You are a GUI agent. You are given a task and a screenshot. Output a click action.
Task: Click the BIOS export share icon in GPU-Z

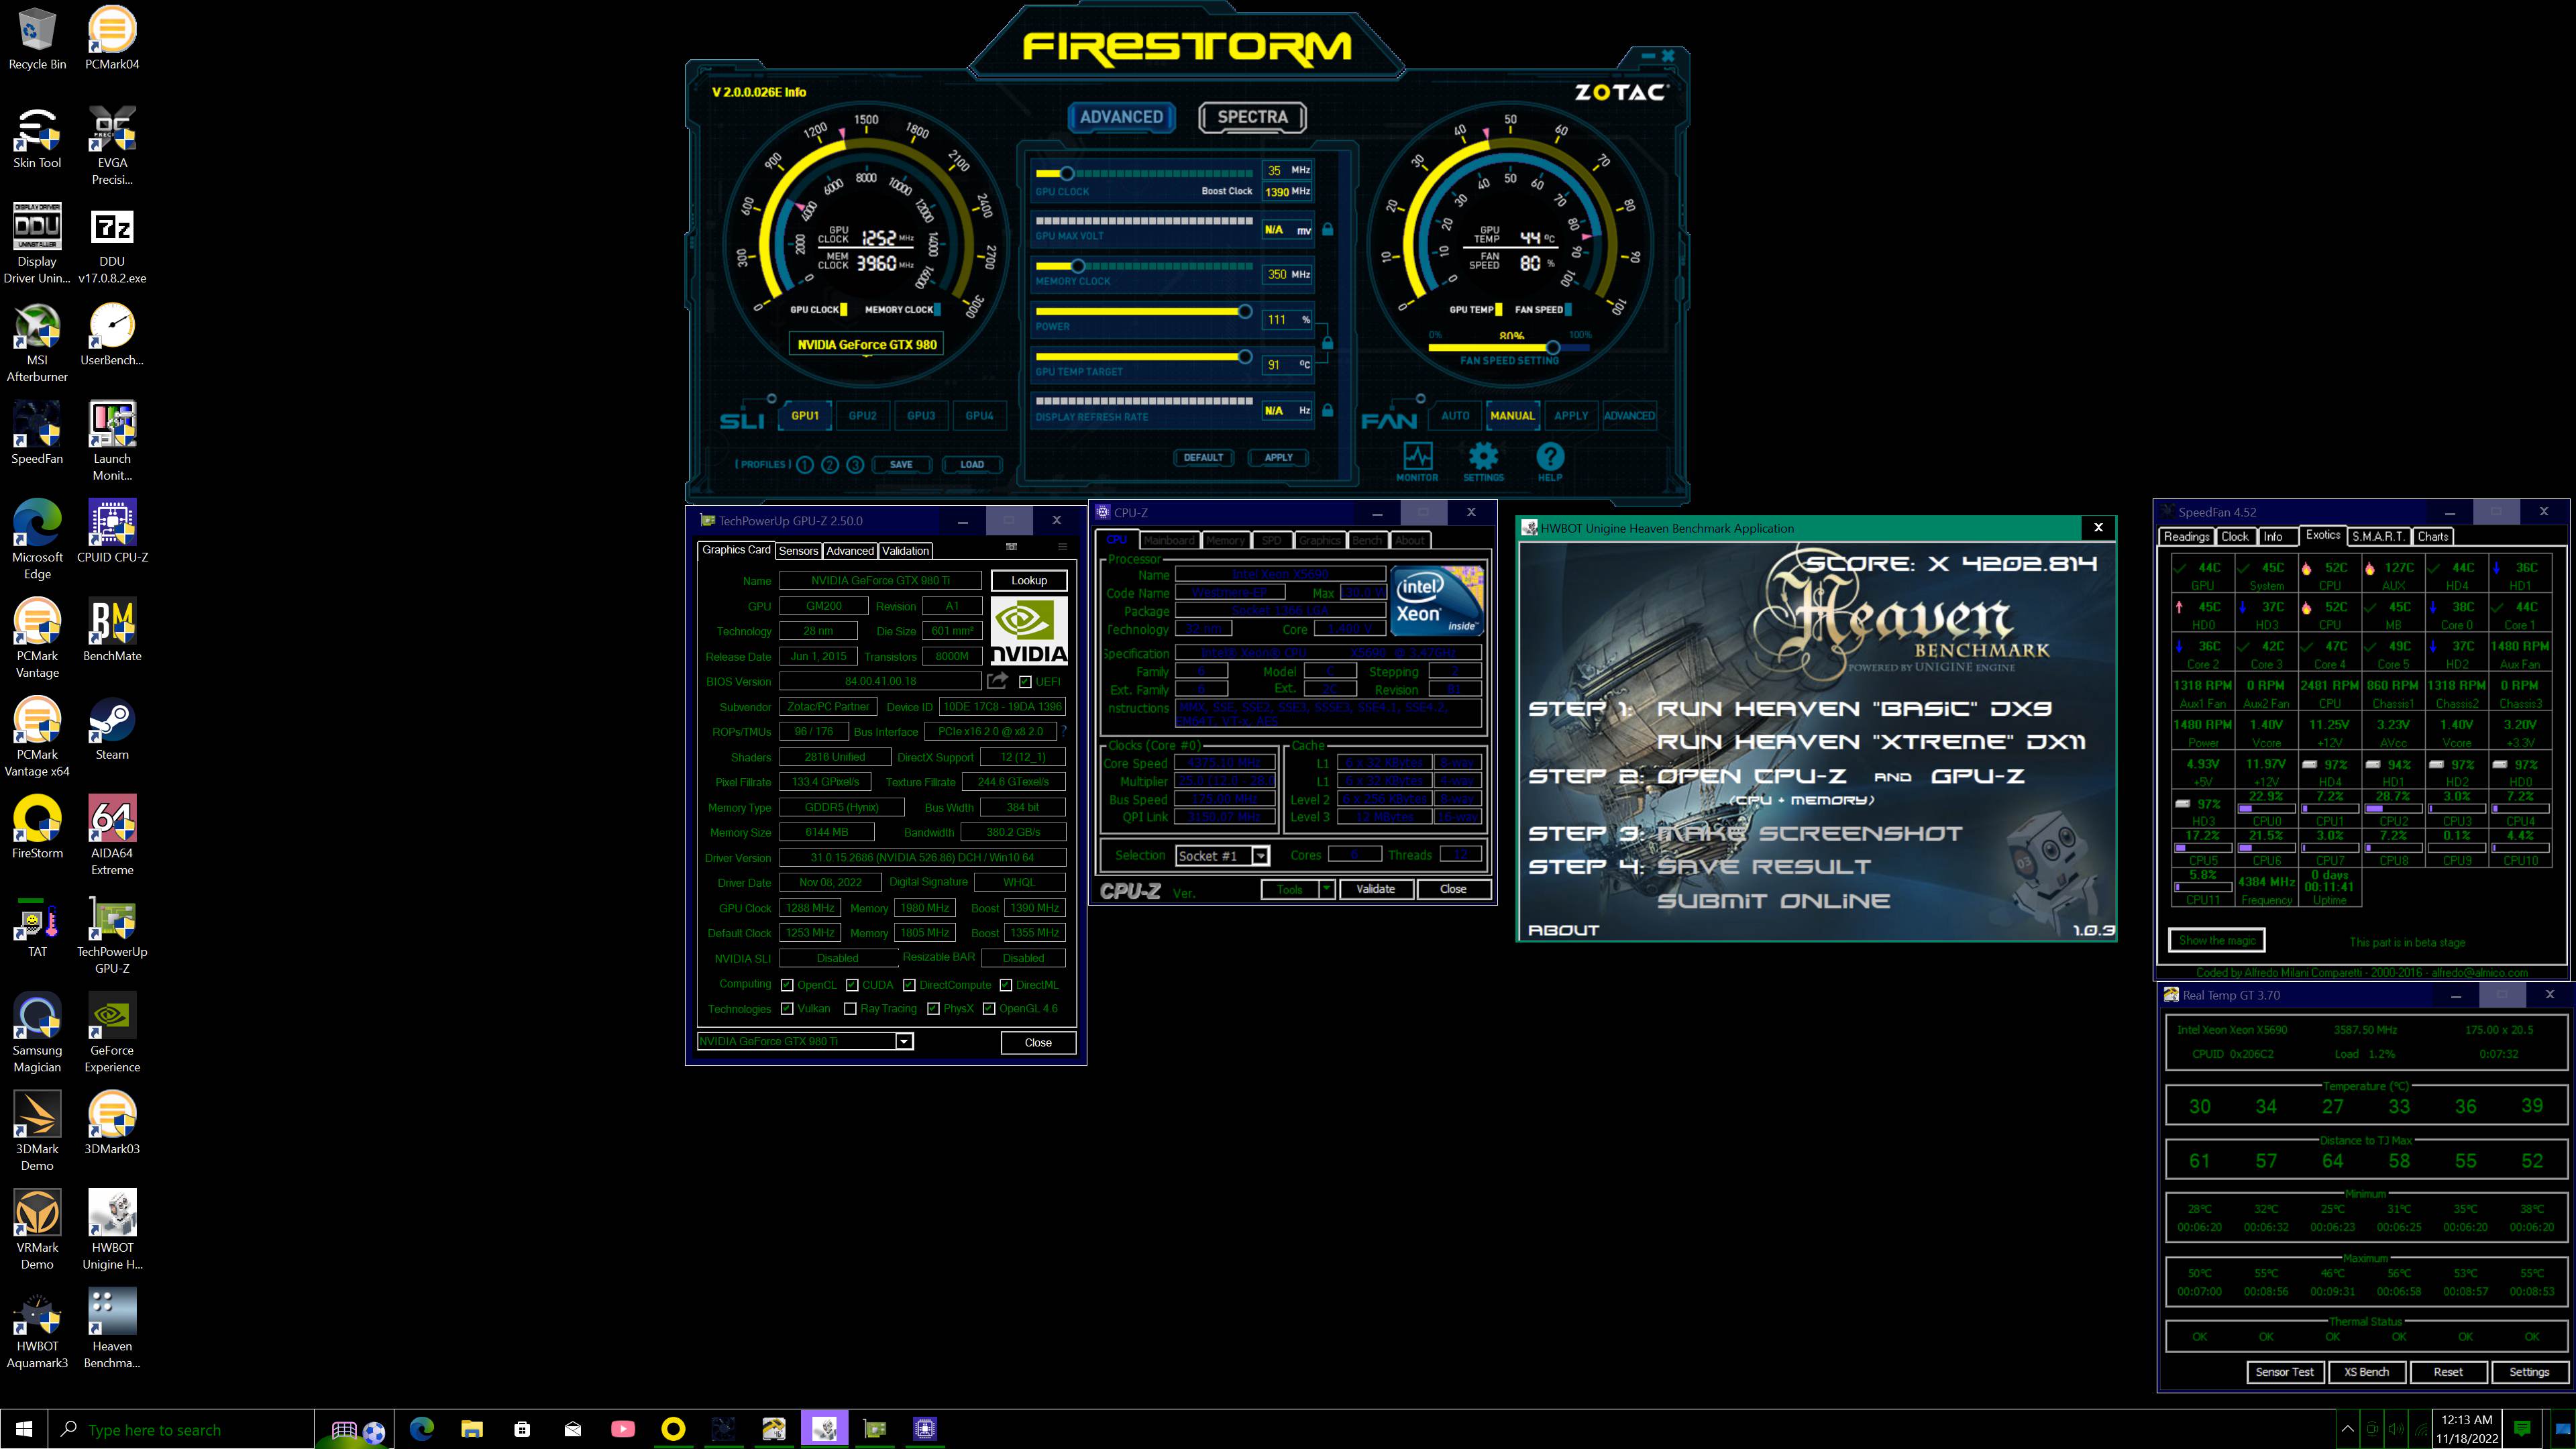click(997, 680)
